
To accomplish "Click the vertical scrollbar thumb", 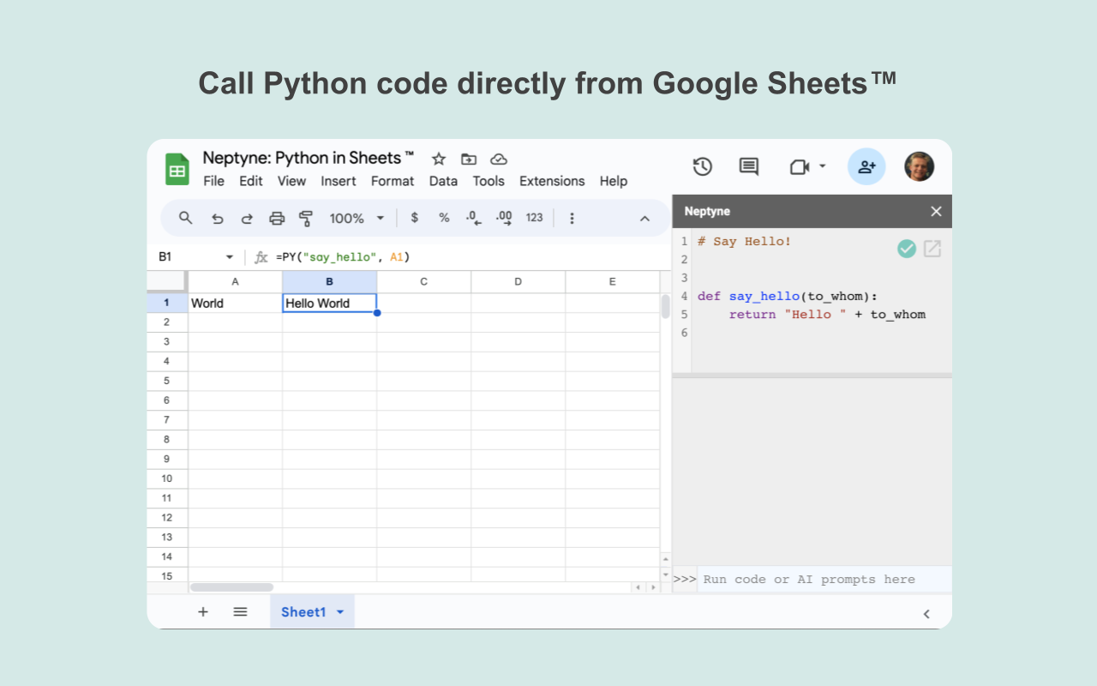I will click(665, 306).
